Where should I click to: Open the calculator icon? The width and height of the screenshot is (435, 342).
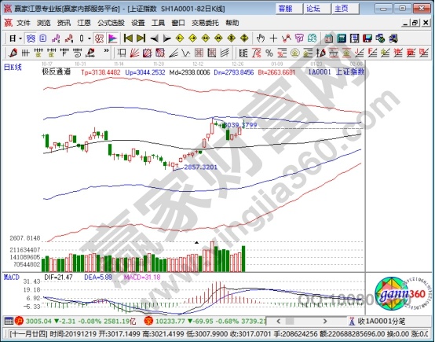342,39
